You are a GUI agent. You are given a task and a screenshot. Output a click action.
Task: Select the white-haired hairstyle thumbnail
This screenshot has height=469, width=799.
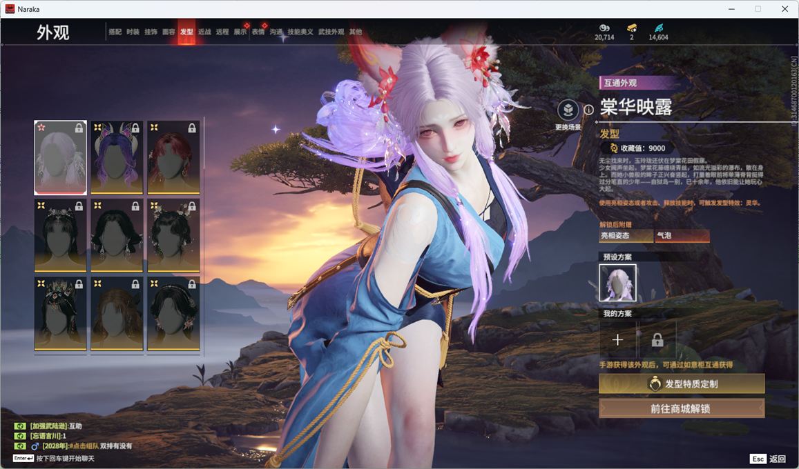coord(60,158)
